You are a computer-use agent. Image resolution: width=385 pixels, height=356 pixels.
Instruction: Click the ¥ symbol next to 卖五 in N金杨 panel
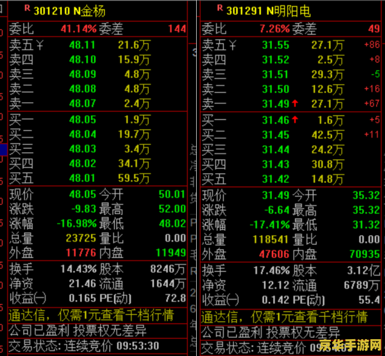[x=40, y=45]
